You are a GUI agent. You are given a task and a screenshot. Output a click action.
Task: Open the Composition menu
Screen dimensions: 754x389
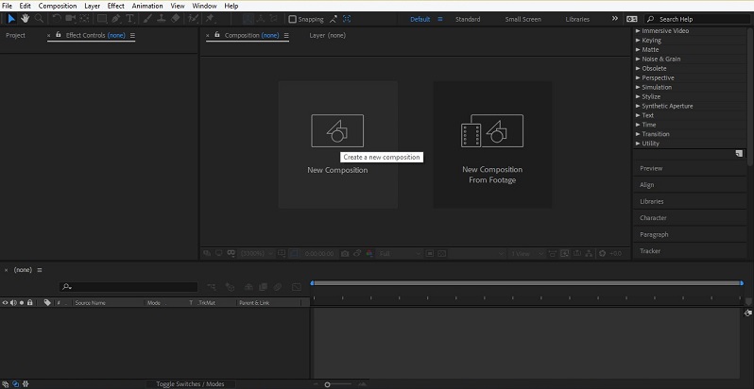[x=57, y=6]
